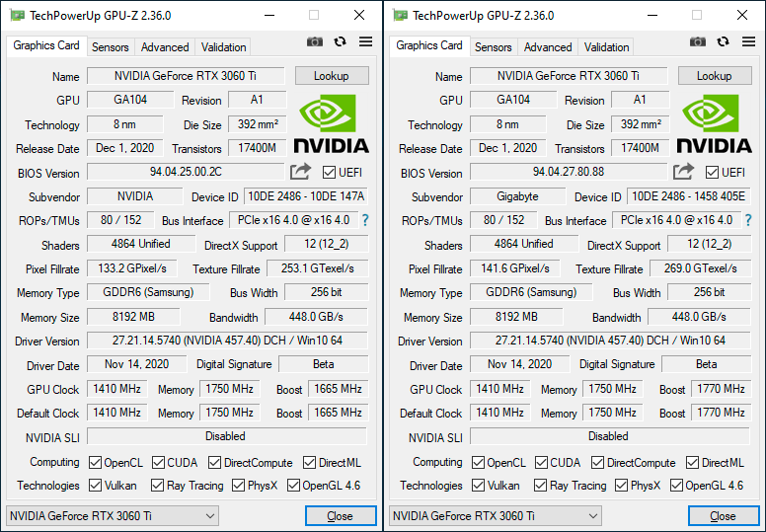Click the Bus Interface question mark in the left window
Screen dimensions: 766x532
[364, 220]
